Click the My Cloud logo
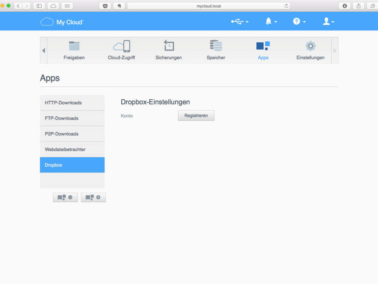378x284 pixels. [62, 22]
